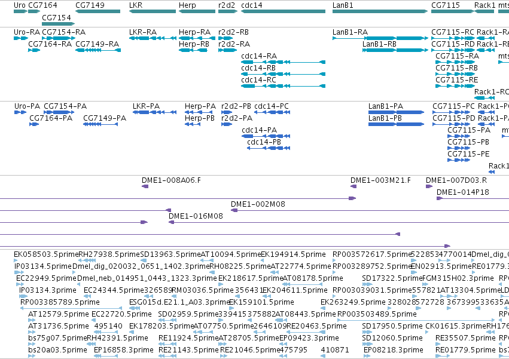Image resolution: width=509 pixels, height=359 pixels.
Task: Click the CG7149 gene label
Action: [90, 5]
